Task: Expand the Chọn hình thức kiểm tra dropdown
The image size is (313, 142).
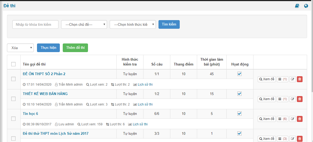Action: coord(132,24)
